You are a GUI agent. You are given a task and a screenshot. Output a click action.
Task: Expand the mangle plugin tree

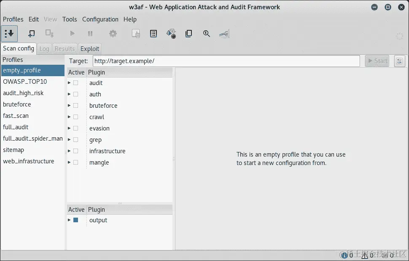click(69, 162)
